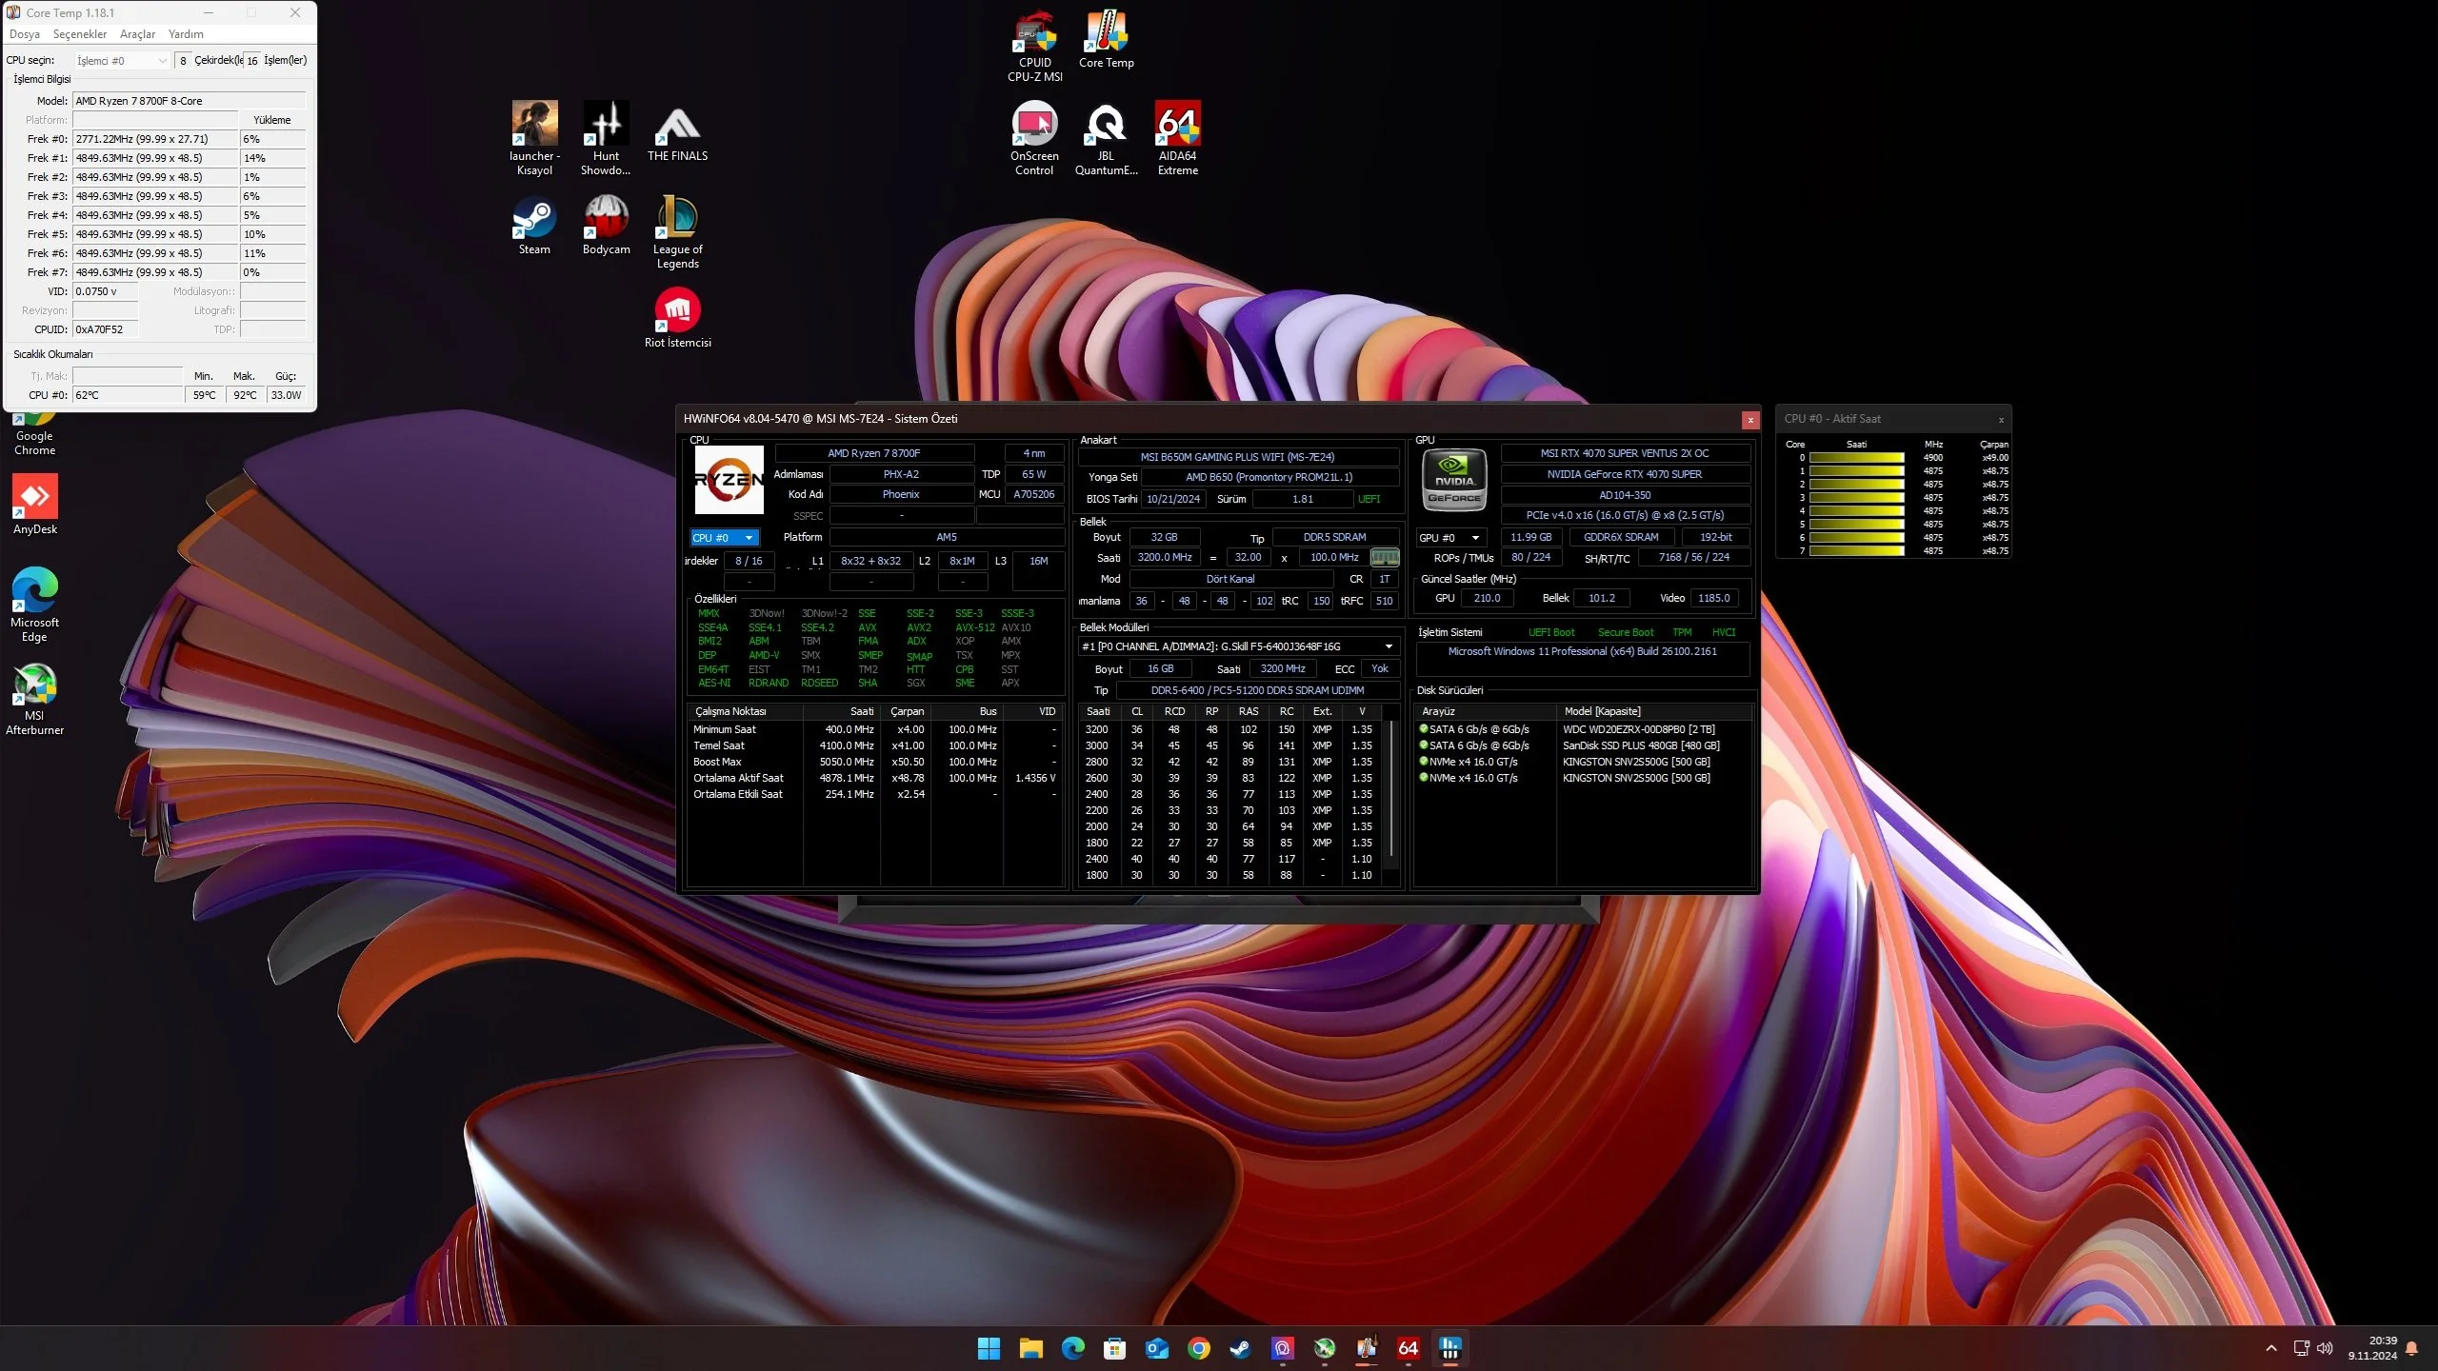The height and width of the screenshot is (1371, 2438).
Task: Open the League of Legends desktop icon
Action: pos(677,232)
